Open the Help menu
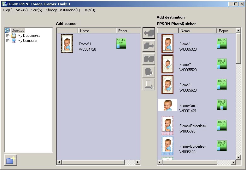 [89, 10]
